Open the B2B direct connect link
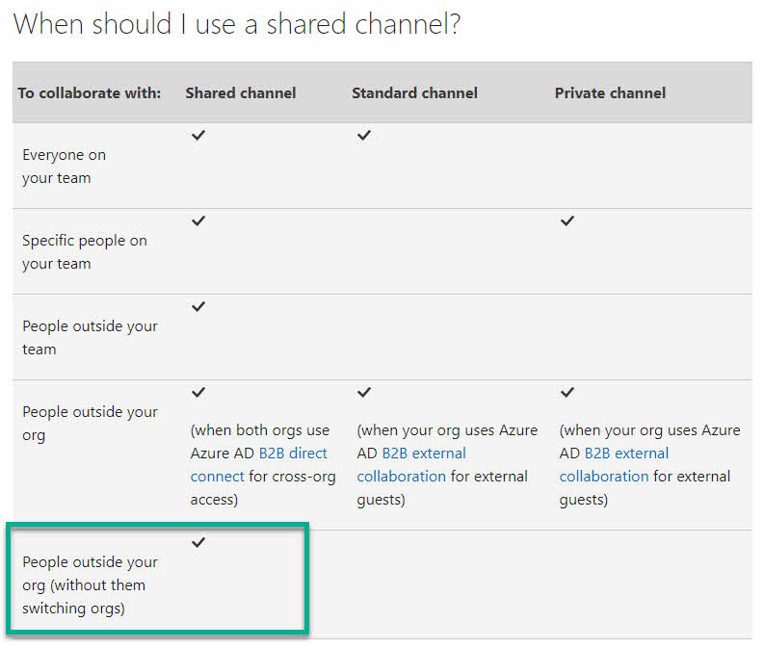This screenshot has width=764, height=648. coord(259,464)
